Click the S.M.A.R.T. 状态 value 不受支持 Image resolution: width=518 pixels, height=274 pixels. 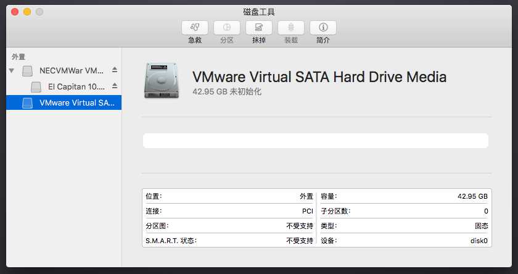[x=300, y=241]
